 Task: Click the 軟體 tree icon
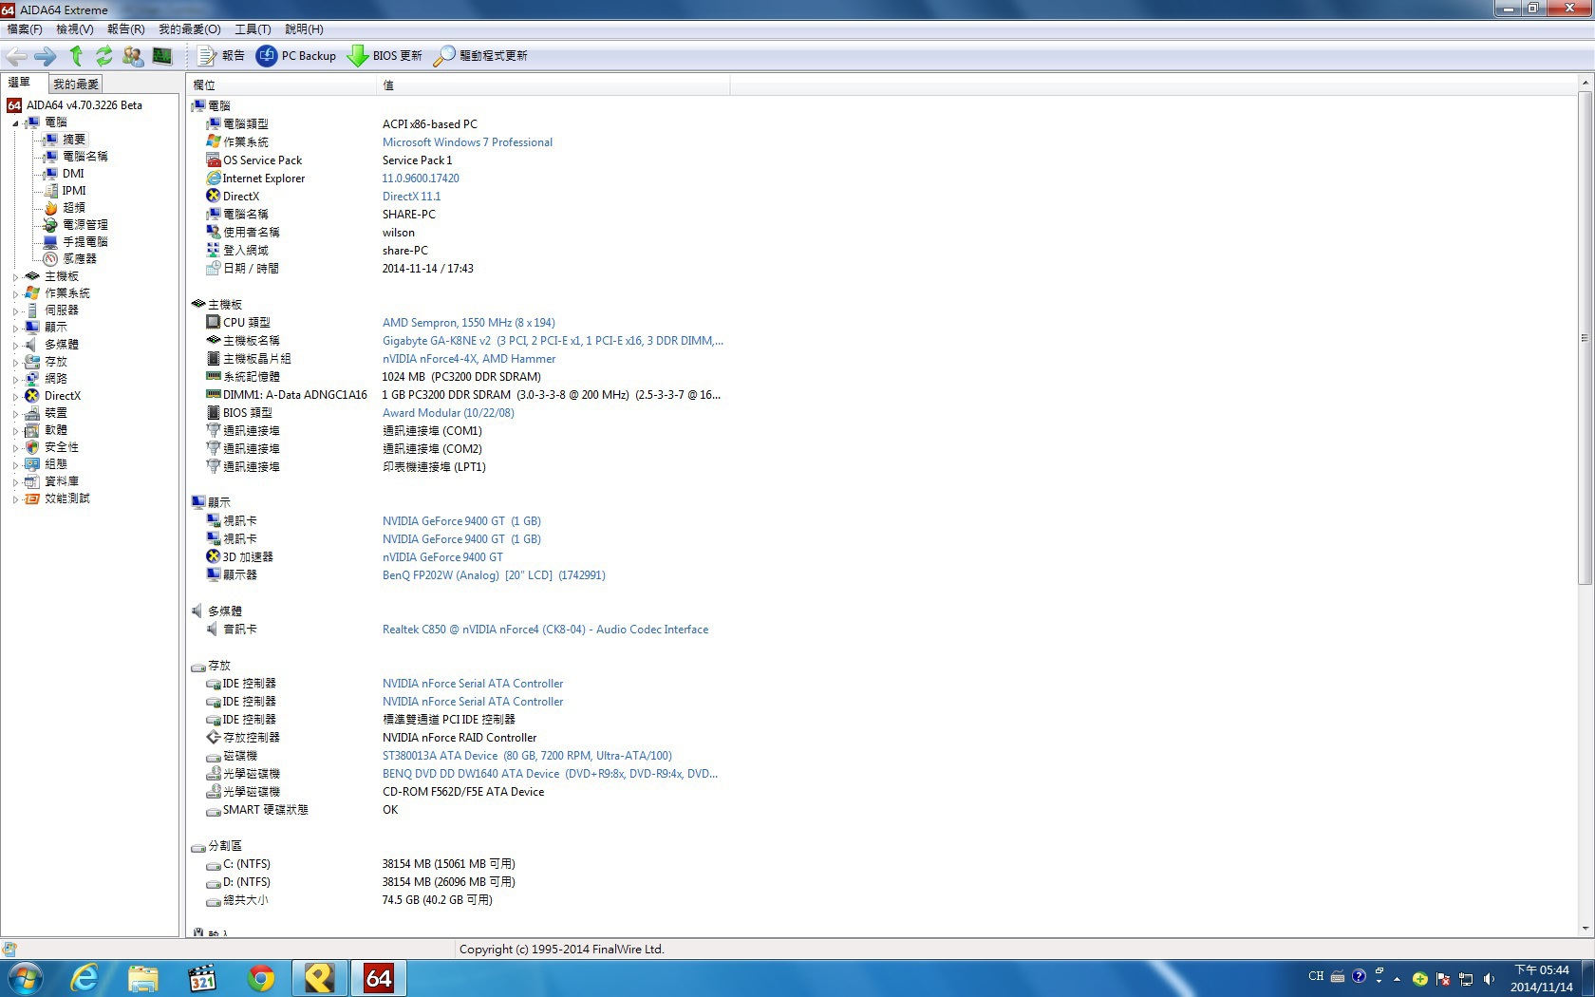(32, 430)
